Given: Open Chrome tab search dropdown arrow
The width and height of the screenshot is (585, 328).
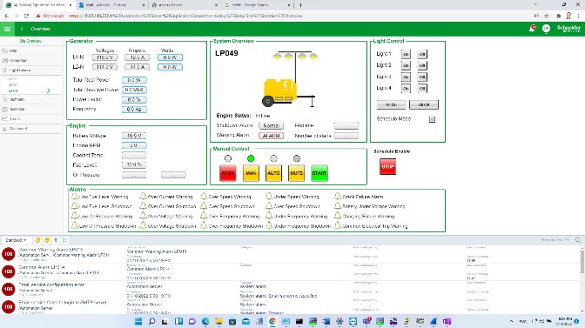Looking at the screenshot, I should coord(535,5).
